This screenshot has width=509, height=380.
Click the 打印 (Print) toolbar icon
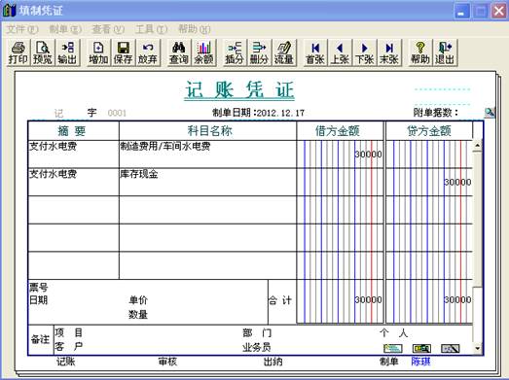click(18, 52)
